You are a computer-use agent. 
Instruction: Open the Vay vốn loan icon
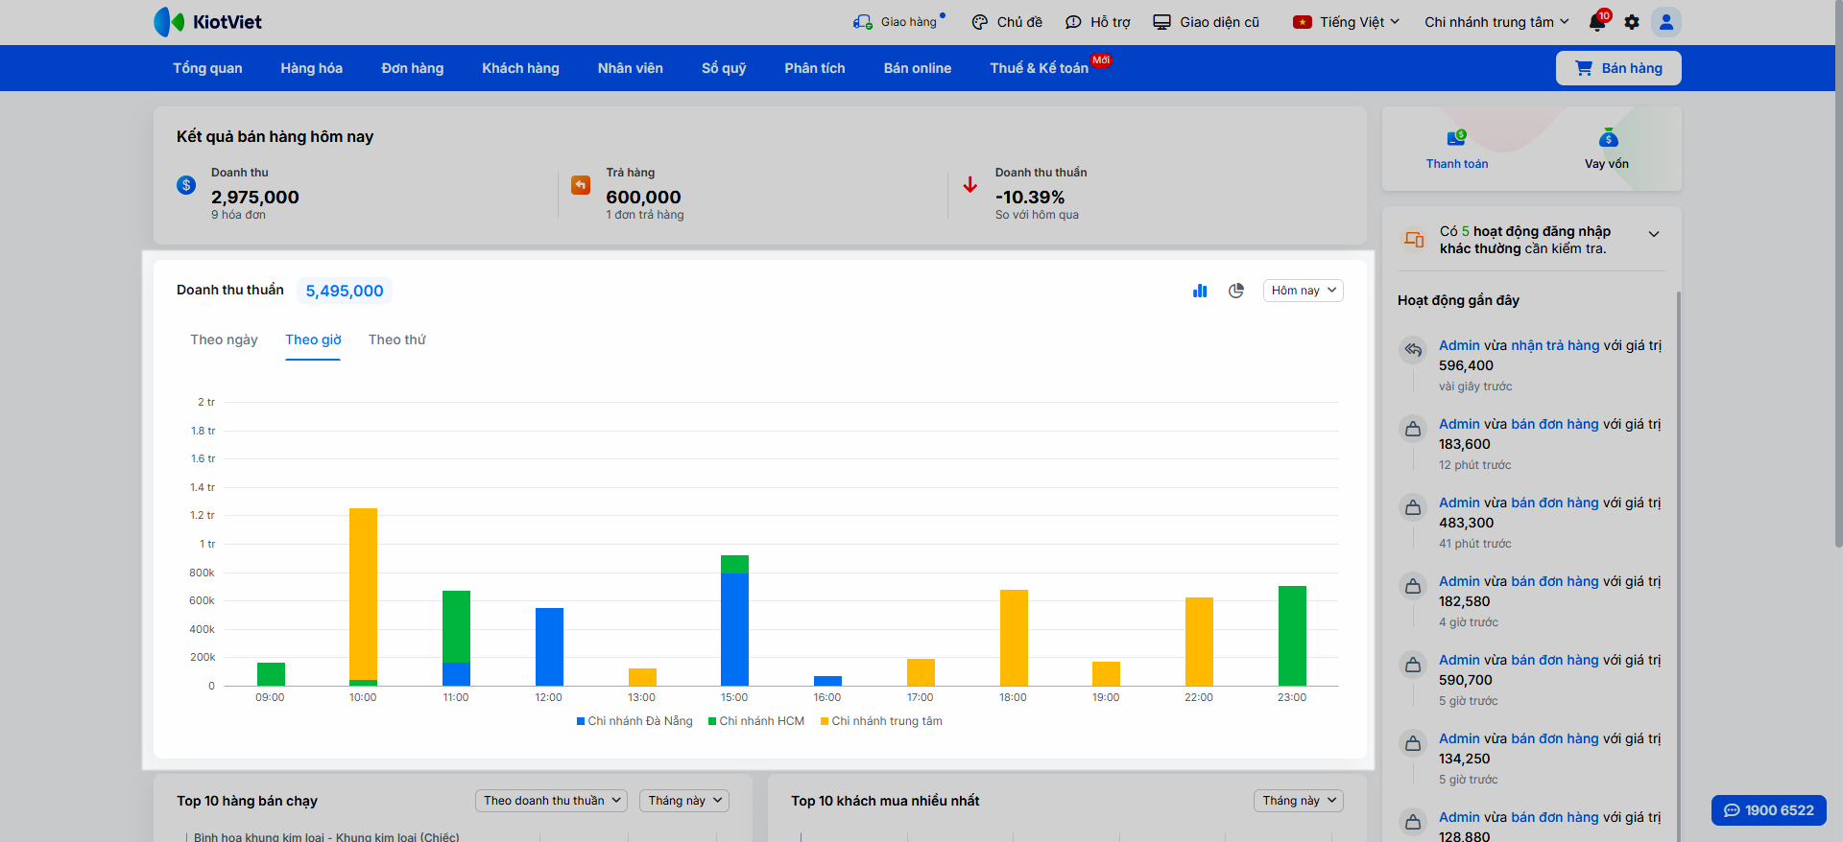(1608, 139)
